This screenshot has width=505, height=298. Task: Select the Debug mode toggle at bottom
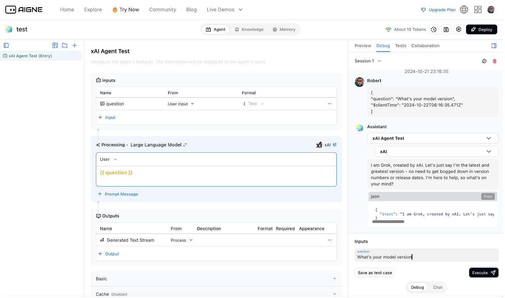tap(417, 287)
